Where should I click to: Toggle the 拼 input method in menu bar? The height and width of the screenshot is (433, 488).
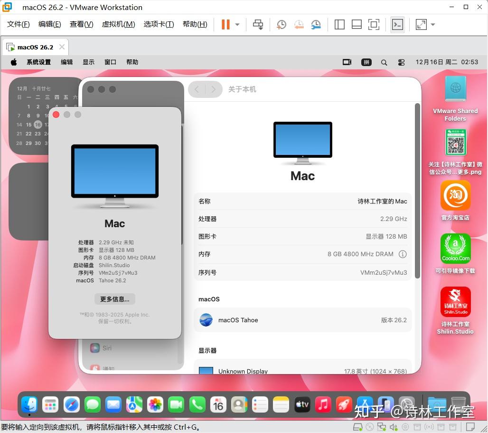[366, 62]
